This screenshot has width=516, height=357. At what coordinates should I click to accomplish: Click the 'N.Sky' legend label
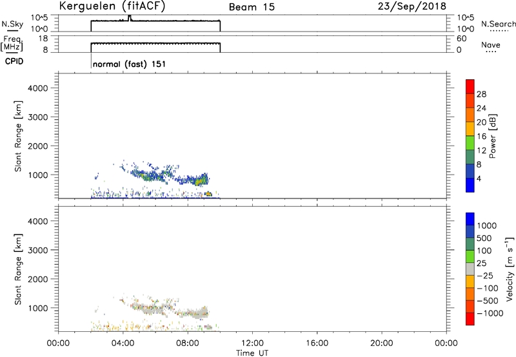pos(12,24)
